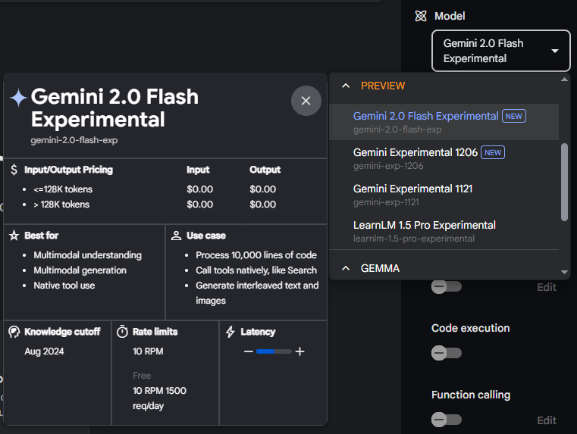Toggle the switch above Code execution
This screenshot has height=434, width=577.
[x=447, y=286]
